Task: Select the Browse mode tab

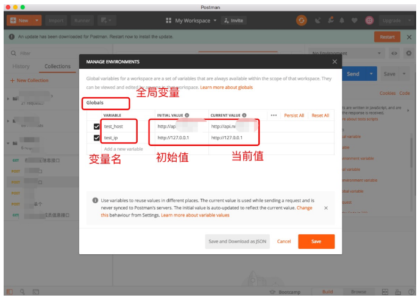Action: 358,292
